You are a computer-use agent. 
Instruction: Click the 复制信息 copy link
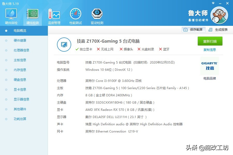coord(209,50)
